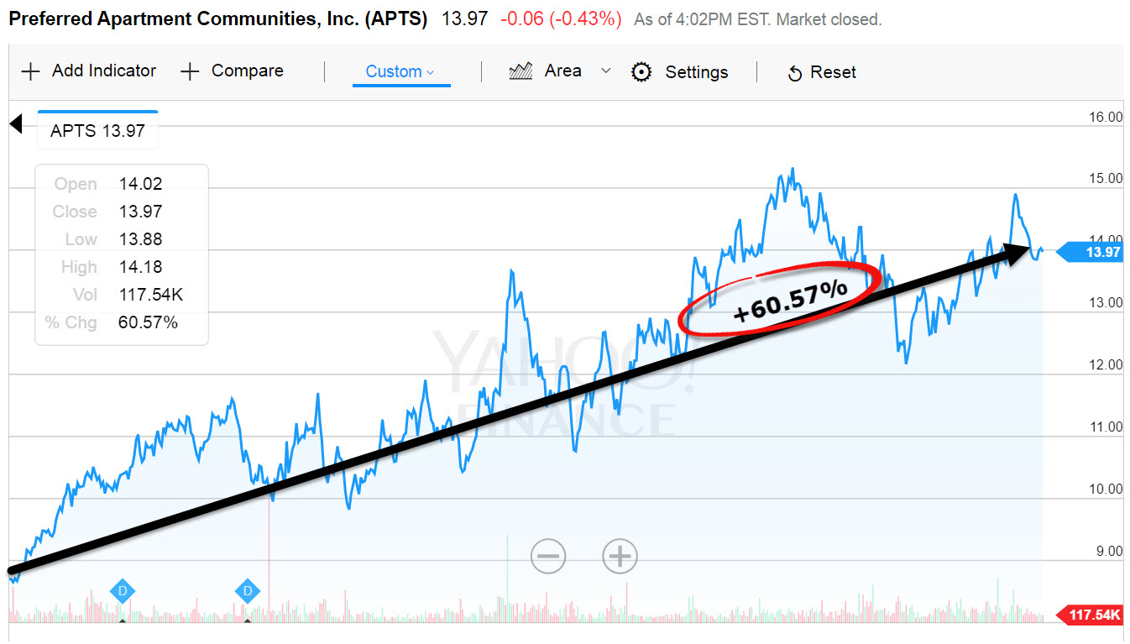Zoom out with the minus circle button
The height and width of the screenshot is (644, 1130).
[548, 556]
